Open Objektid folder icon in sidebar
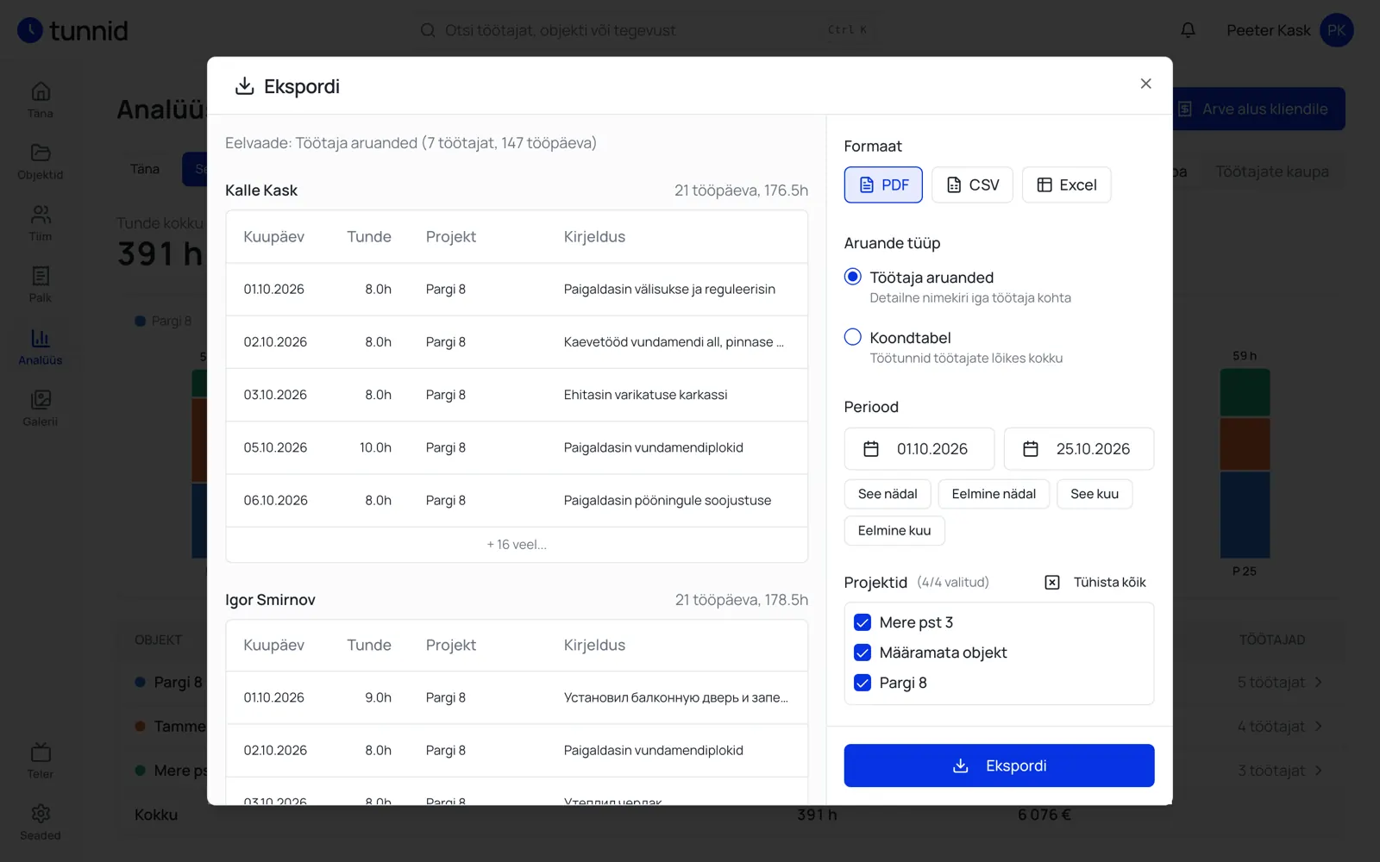The width and height of the screenshot is (1380, 862). [x=41, y=153]
